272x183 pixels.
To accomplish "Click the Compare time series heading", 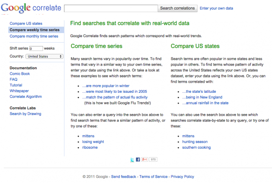I will 97,46.
